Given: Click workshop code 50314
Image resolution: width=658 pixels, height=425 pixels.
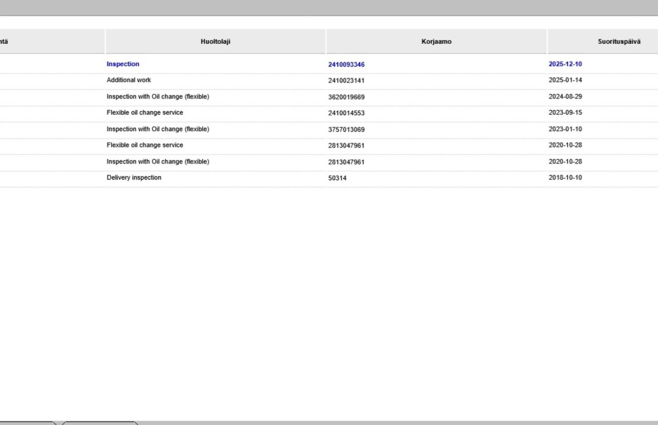Looking at the screenshot, I should tap(337, 178).
